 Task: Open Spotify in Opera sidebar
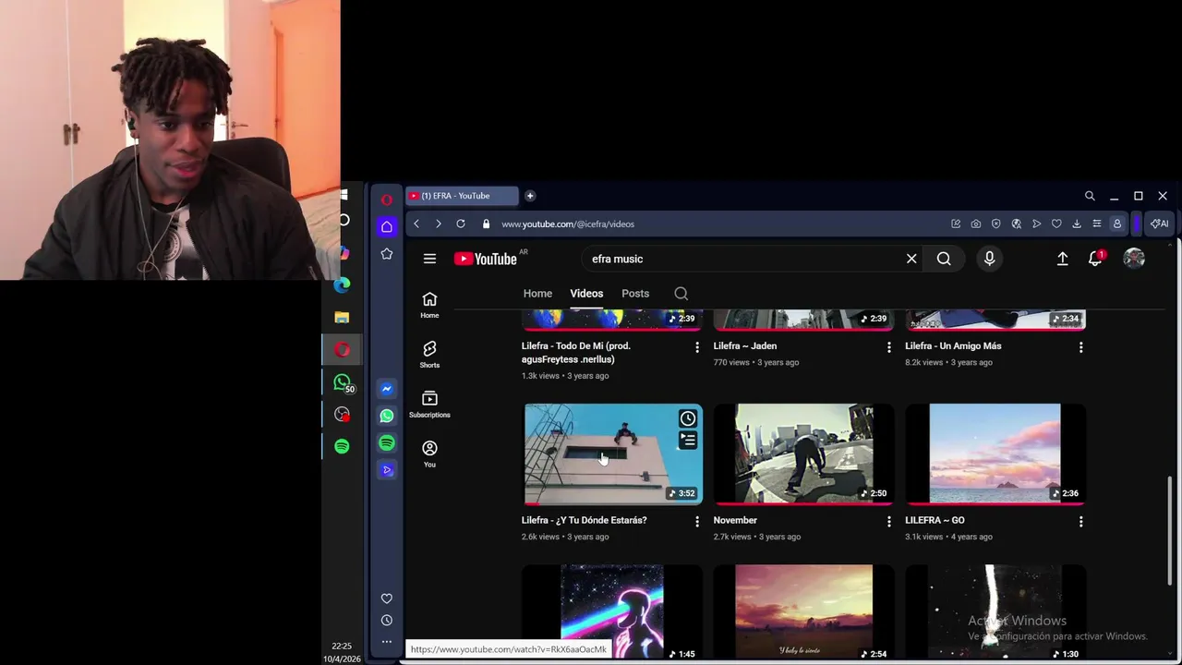click(x=387, y=443)
